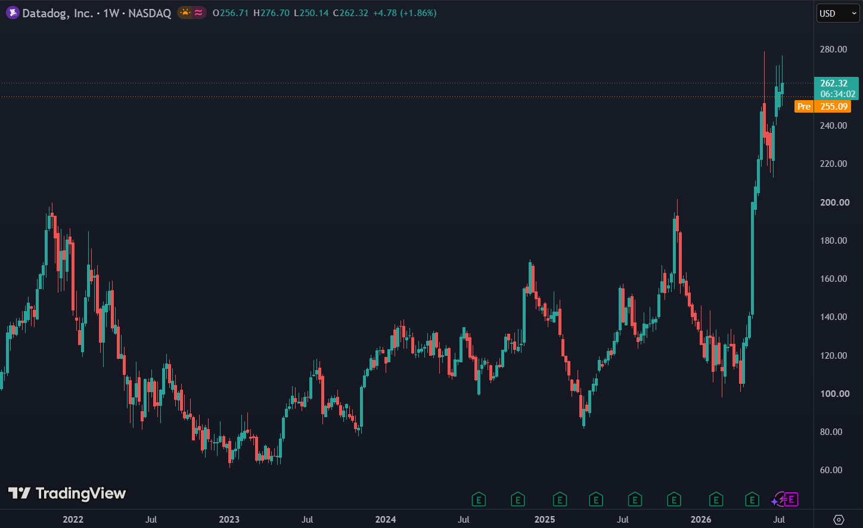
Task: Open the last green earnings E marker
Action: [x=752, y=499]
